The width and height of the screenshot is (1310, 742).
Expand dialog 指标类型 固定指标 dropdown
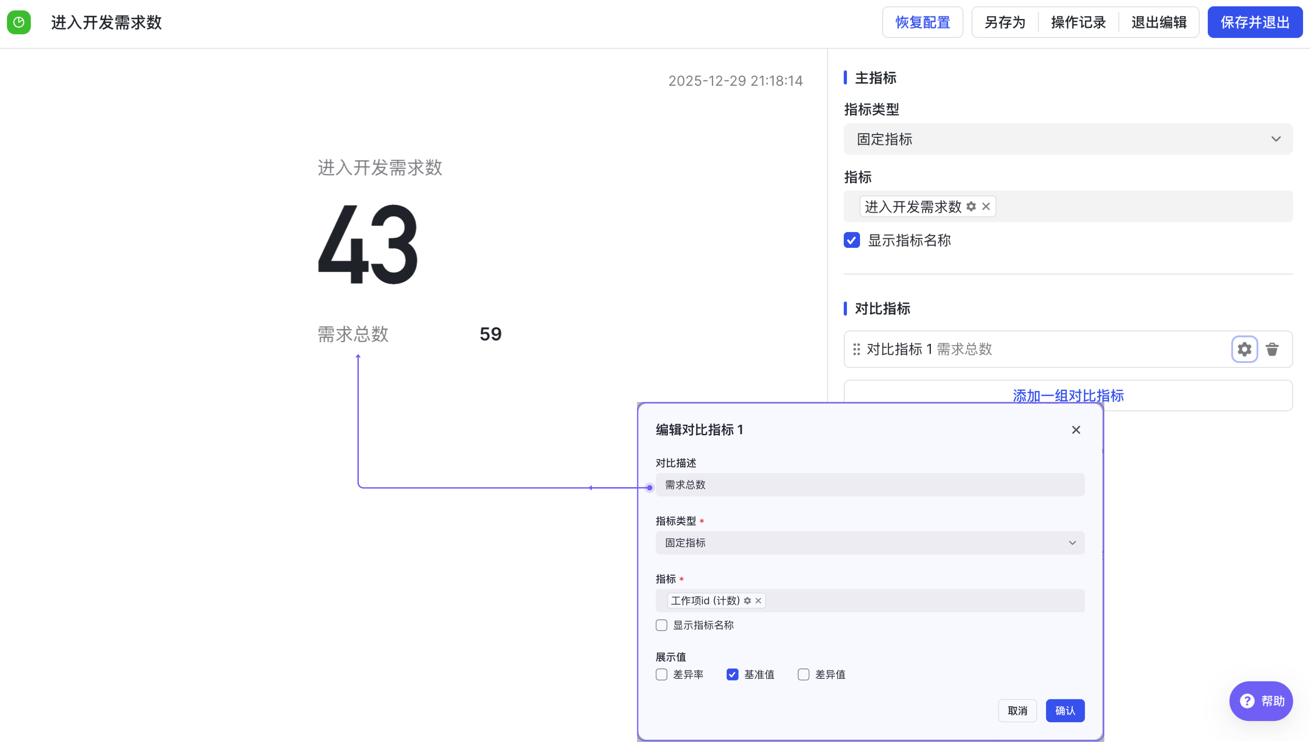870,543
